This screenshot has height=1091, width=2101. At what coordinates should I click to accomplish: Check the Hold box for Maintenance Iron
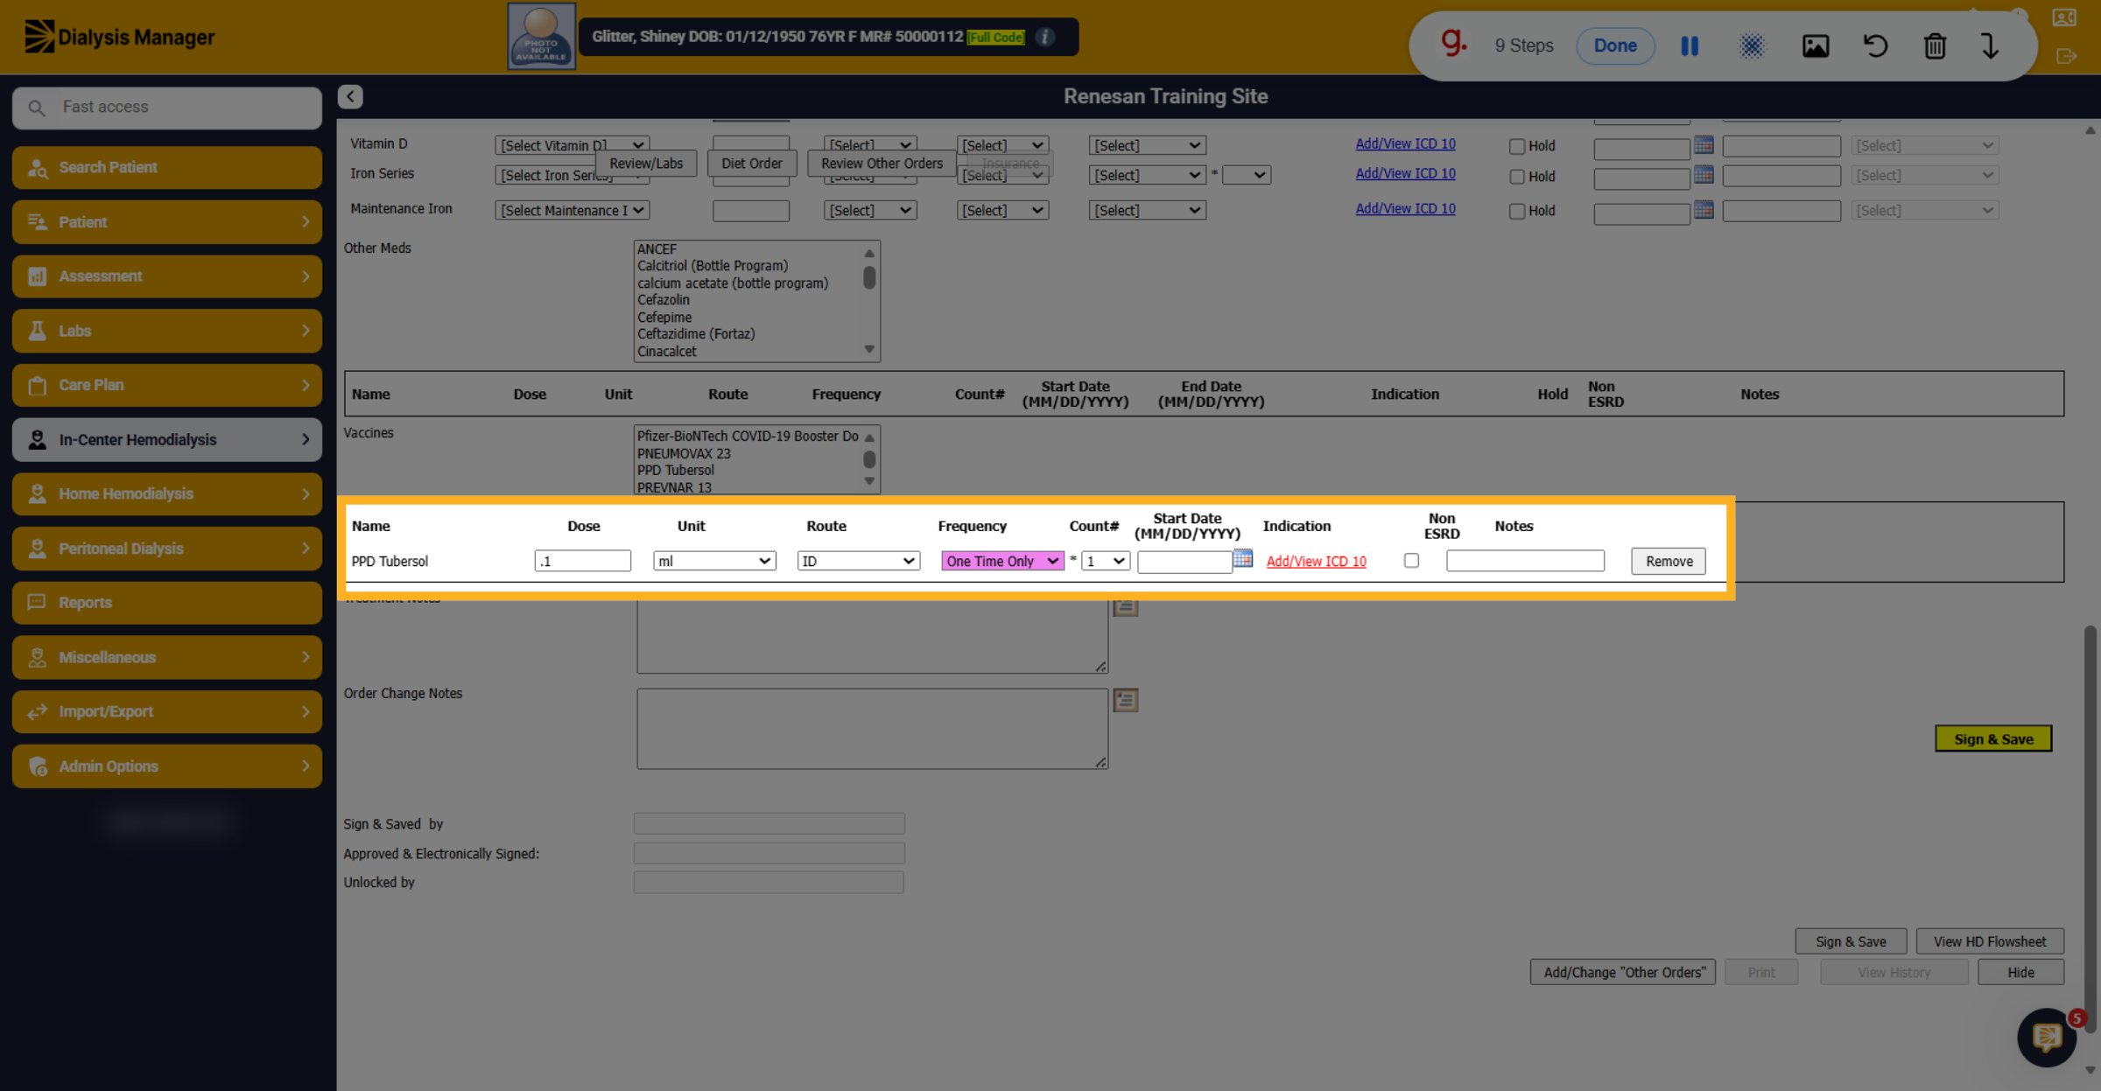[1517, 211]
